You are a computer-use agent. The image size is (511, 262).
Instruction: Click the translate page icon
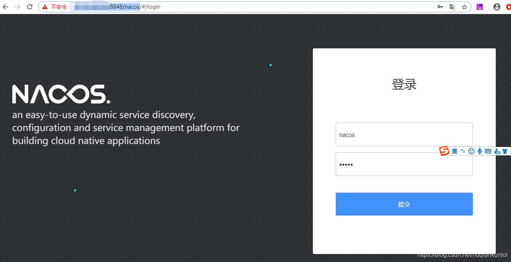tap(452, 7)
